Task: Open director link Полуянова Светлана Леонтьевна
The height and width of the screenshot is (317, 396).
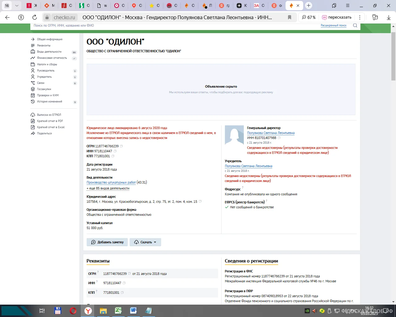Action: [271, 133]
